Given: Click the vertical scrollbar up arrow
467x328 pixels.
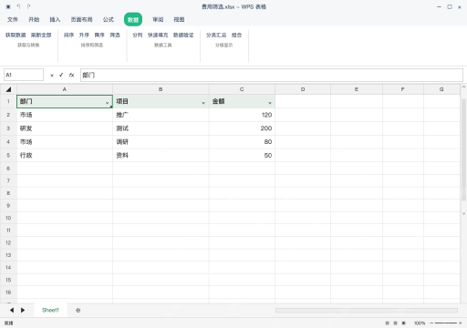Looking at the screenshot, I should tap(463, 87).
